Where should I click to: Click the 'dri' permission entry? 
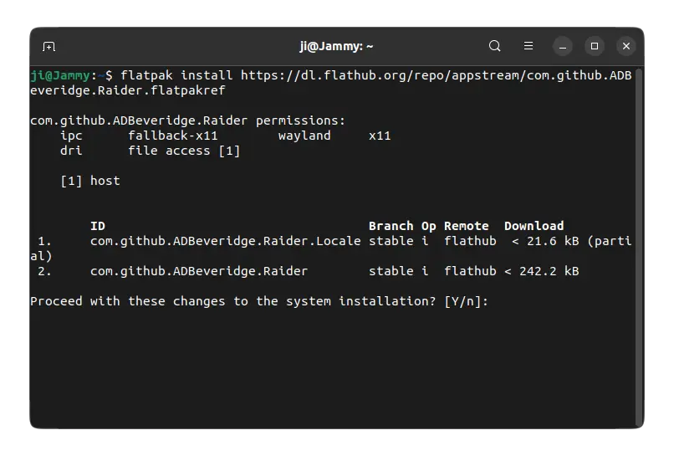[x=71, y=151]
